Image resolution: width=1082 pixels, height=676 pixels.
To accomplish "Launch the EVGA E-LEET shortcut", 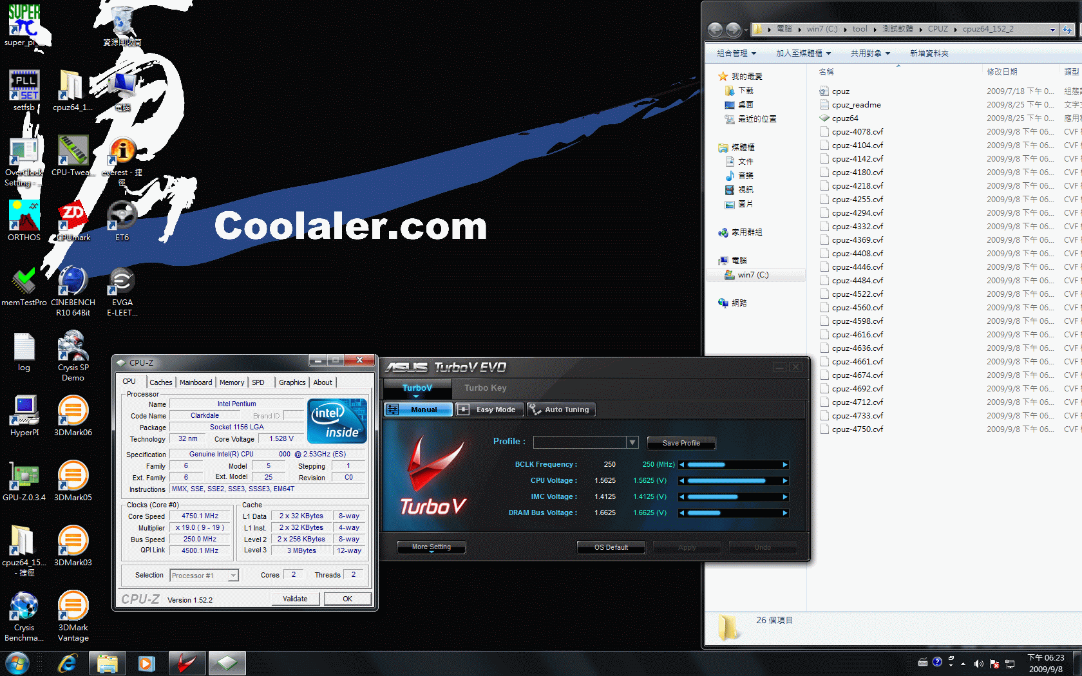I will coord(122,291).
